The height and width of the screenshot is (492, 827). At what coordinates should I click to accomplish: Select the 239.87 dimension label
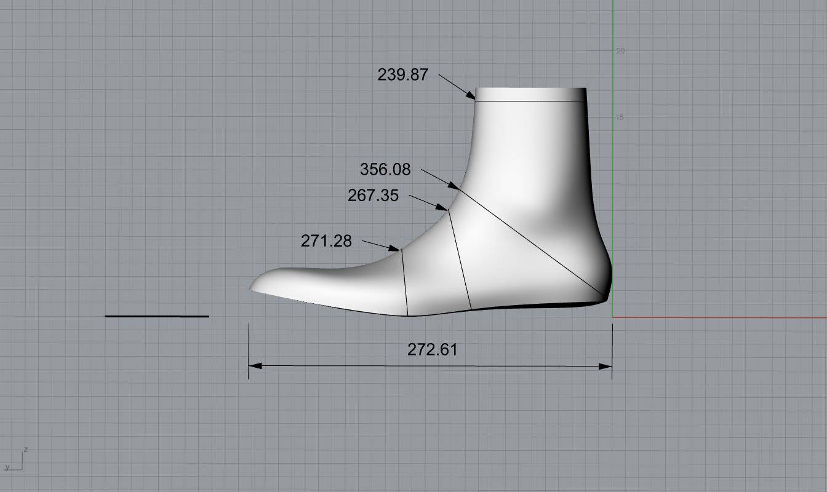point(402,74)
